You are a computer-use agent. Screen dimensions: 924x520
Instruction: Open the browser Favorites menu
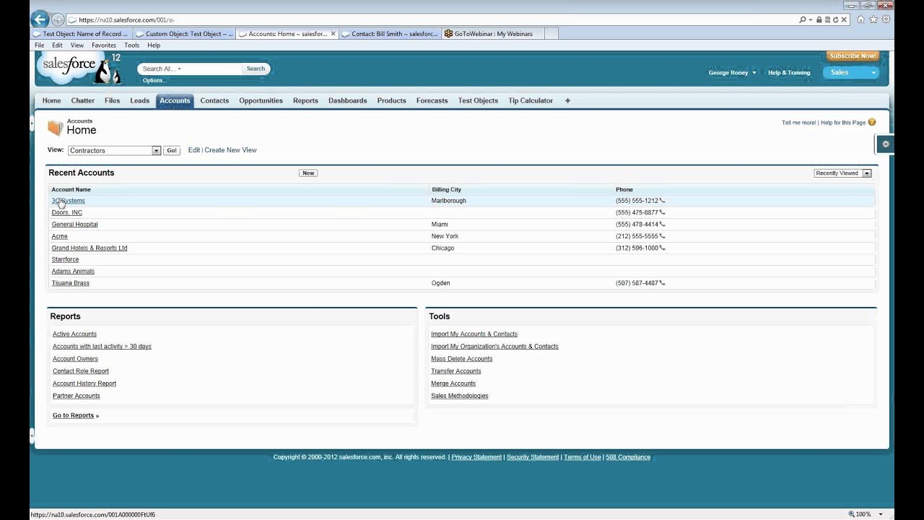point(104,45)
